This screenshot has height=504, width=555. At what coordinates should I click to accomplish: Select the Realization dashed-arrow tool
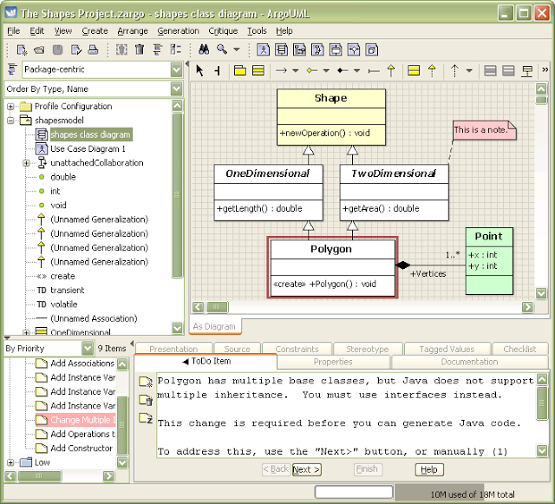point(432,70)
